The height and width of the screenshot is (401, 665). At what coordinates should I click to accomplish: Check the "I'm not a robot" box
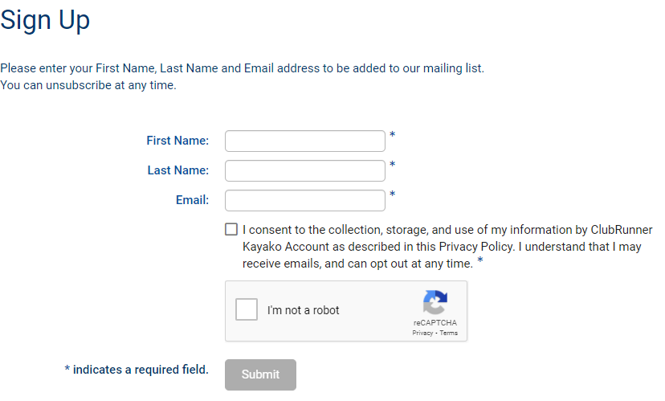(x=247, y=310)
